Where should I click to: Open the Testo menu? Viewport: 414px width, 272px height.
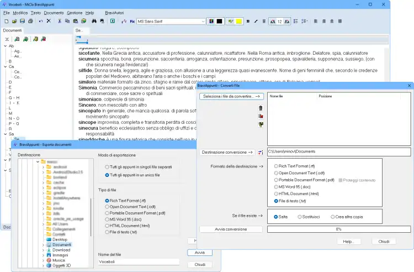point(36,13)
